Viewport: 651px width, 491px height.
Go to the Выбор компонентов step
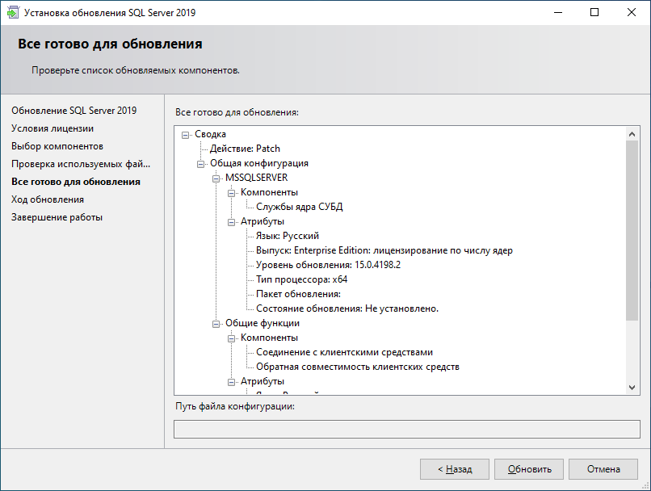pyautogui.click(x=57, y=146)
